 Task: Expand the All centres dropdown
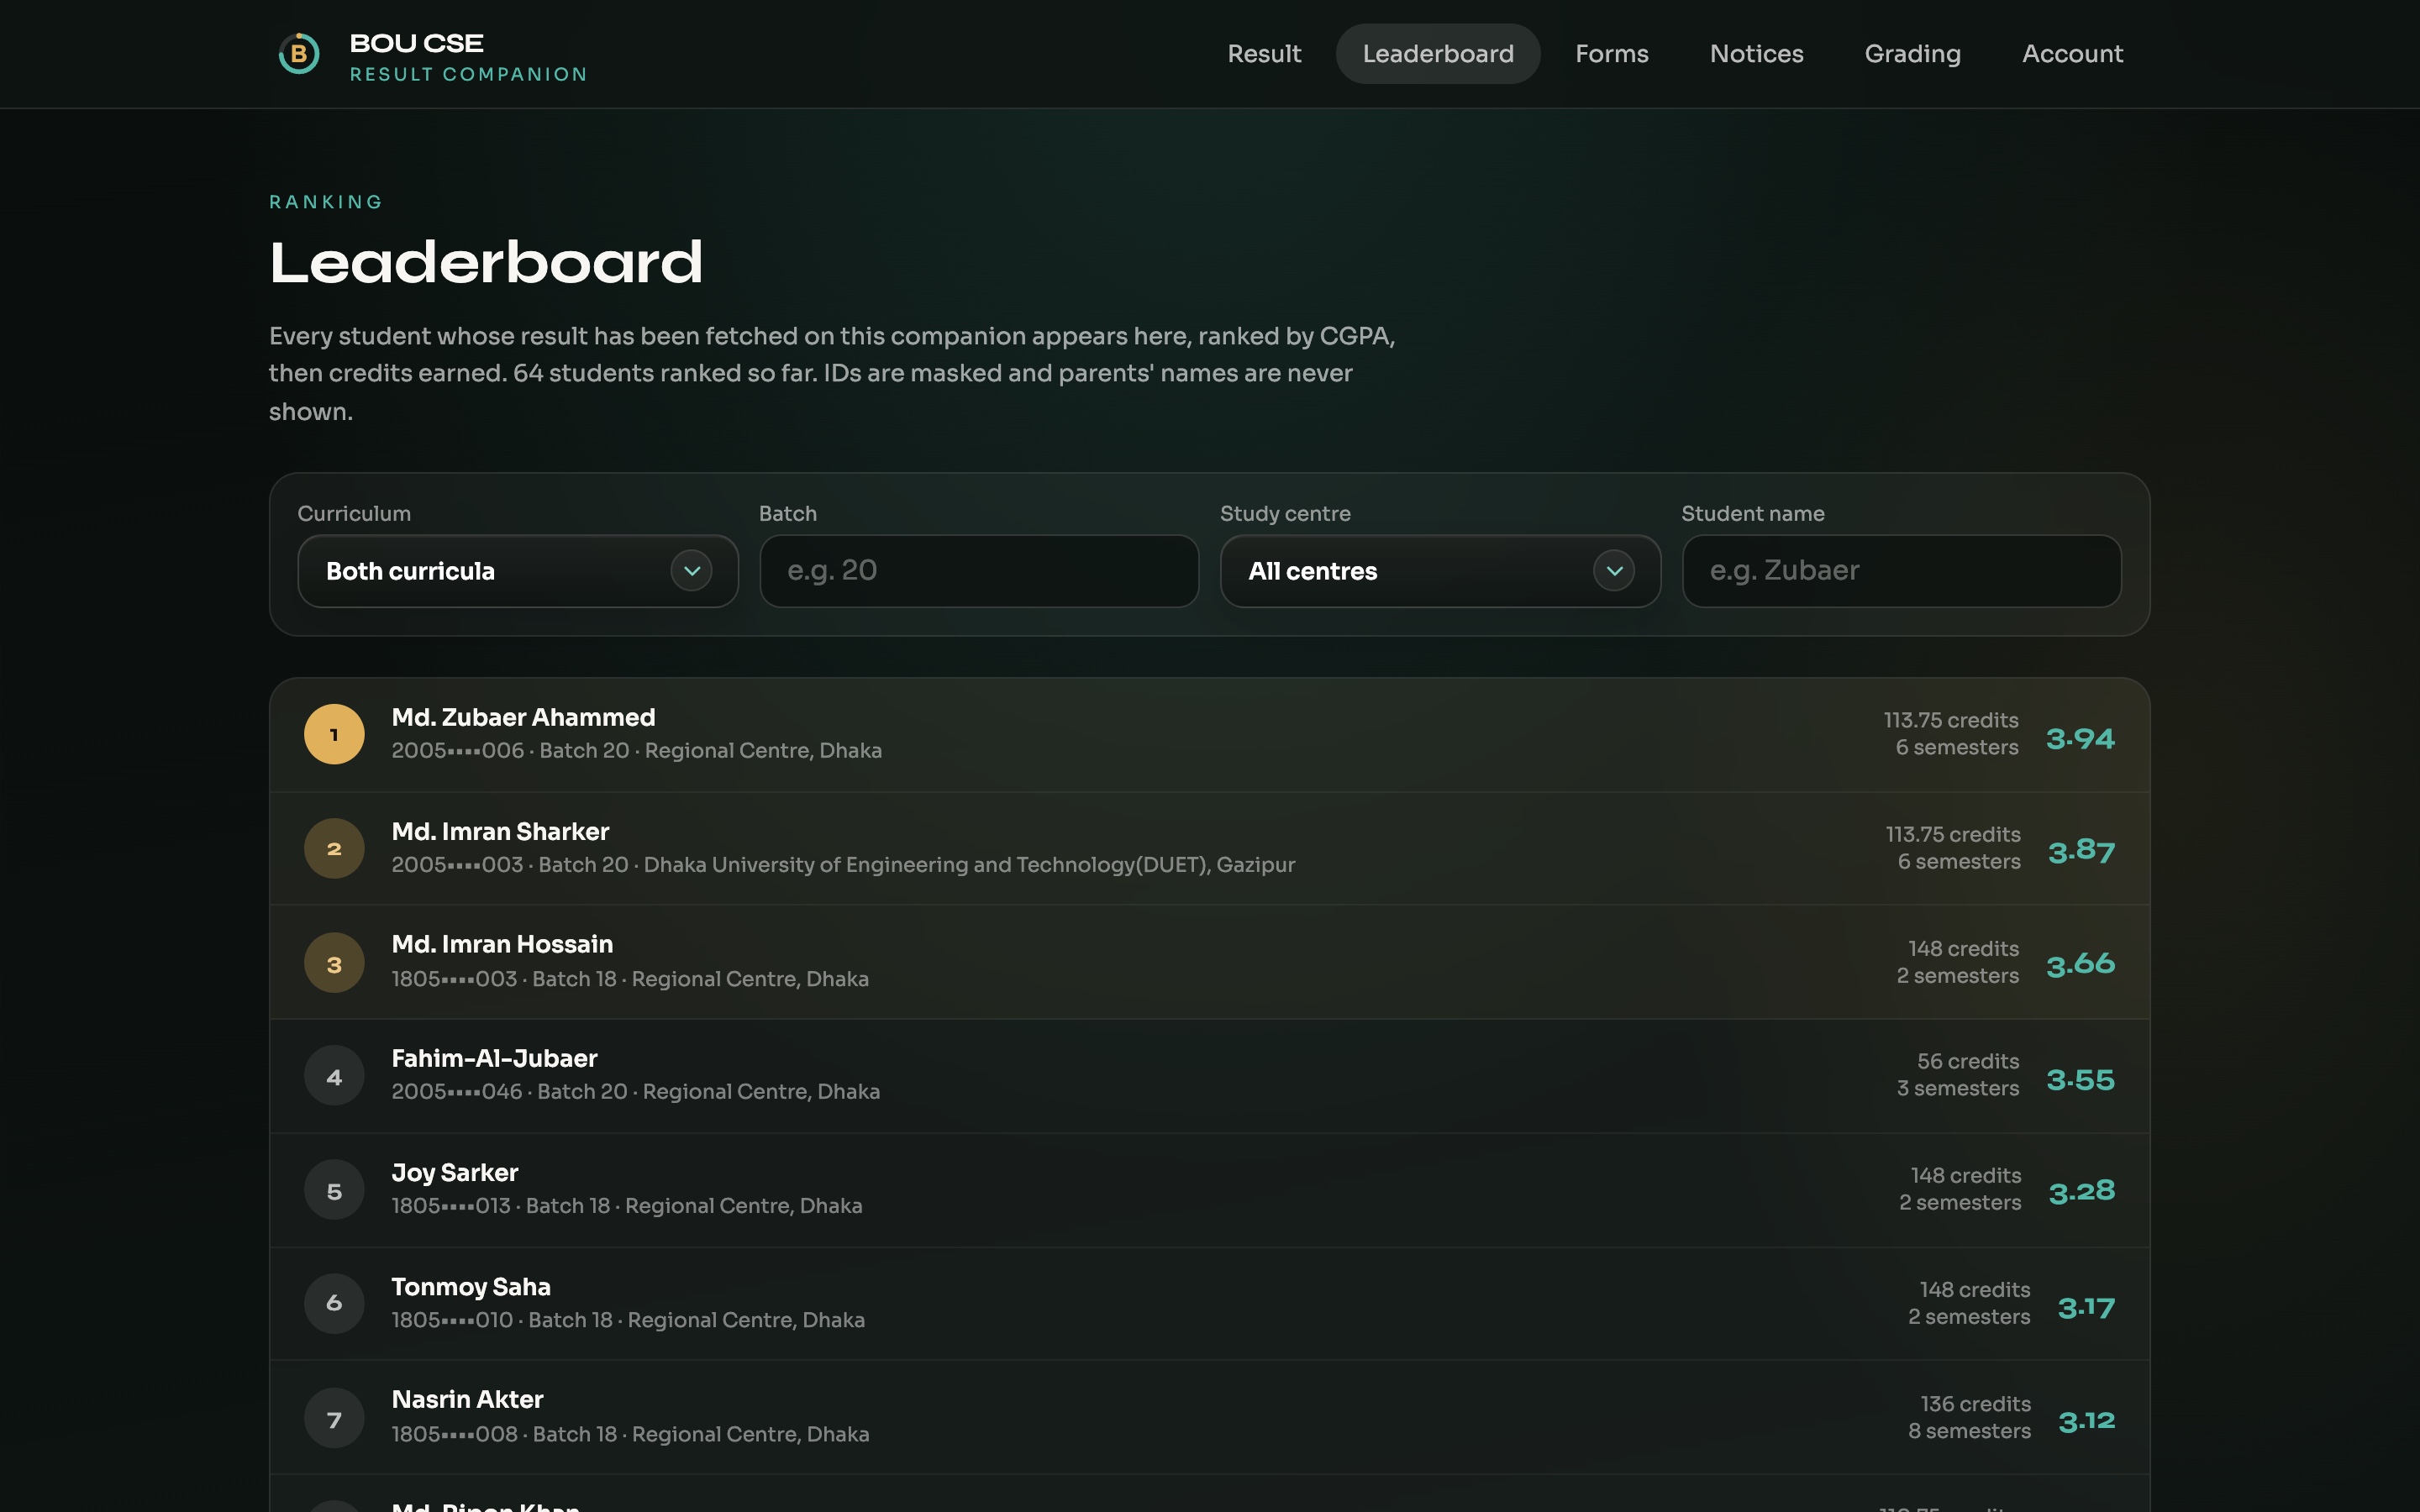tap(1440, 571)
